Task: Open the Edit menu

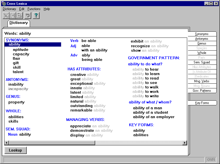Action: tap(22, 9)
